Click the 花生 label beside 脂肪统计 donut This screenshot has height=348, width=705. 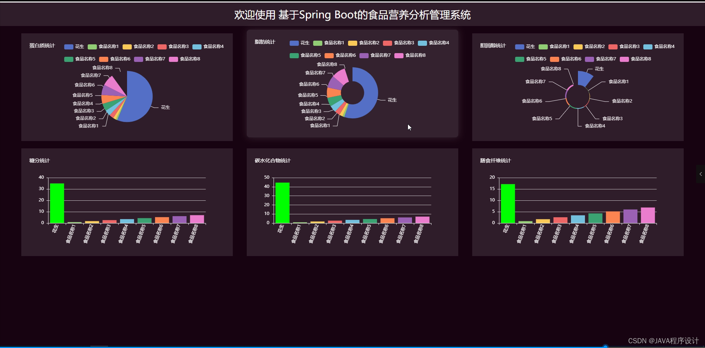pyautogui.click(x=392, y=100)
